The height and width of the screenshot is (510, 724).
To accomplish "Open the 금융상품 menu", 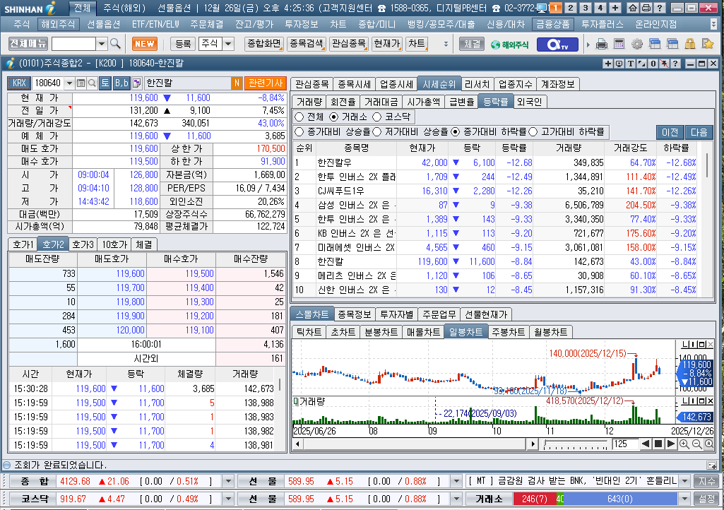I will coord(552,24).
